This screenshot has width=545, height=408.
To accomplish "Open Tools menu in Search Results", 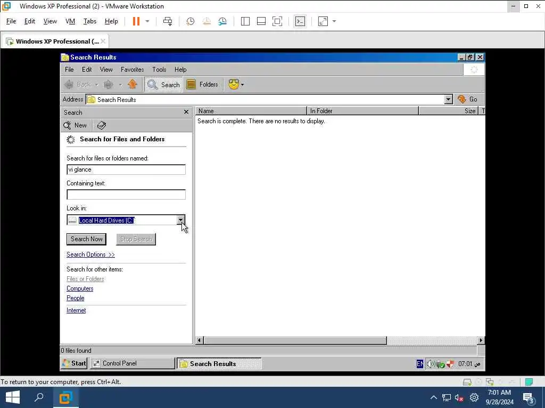I will [159, 70].
